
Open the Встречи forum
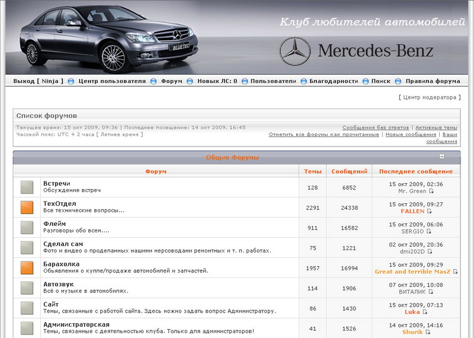tap(57, 183)
